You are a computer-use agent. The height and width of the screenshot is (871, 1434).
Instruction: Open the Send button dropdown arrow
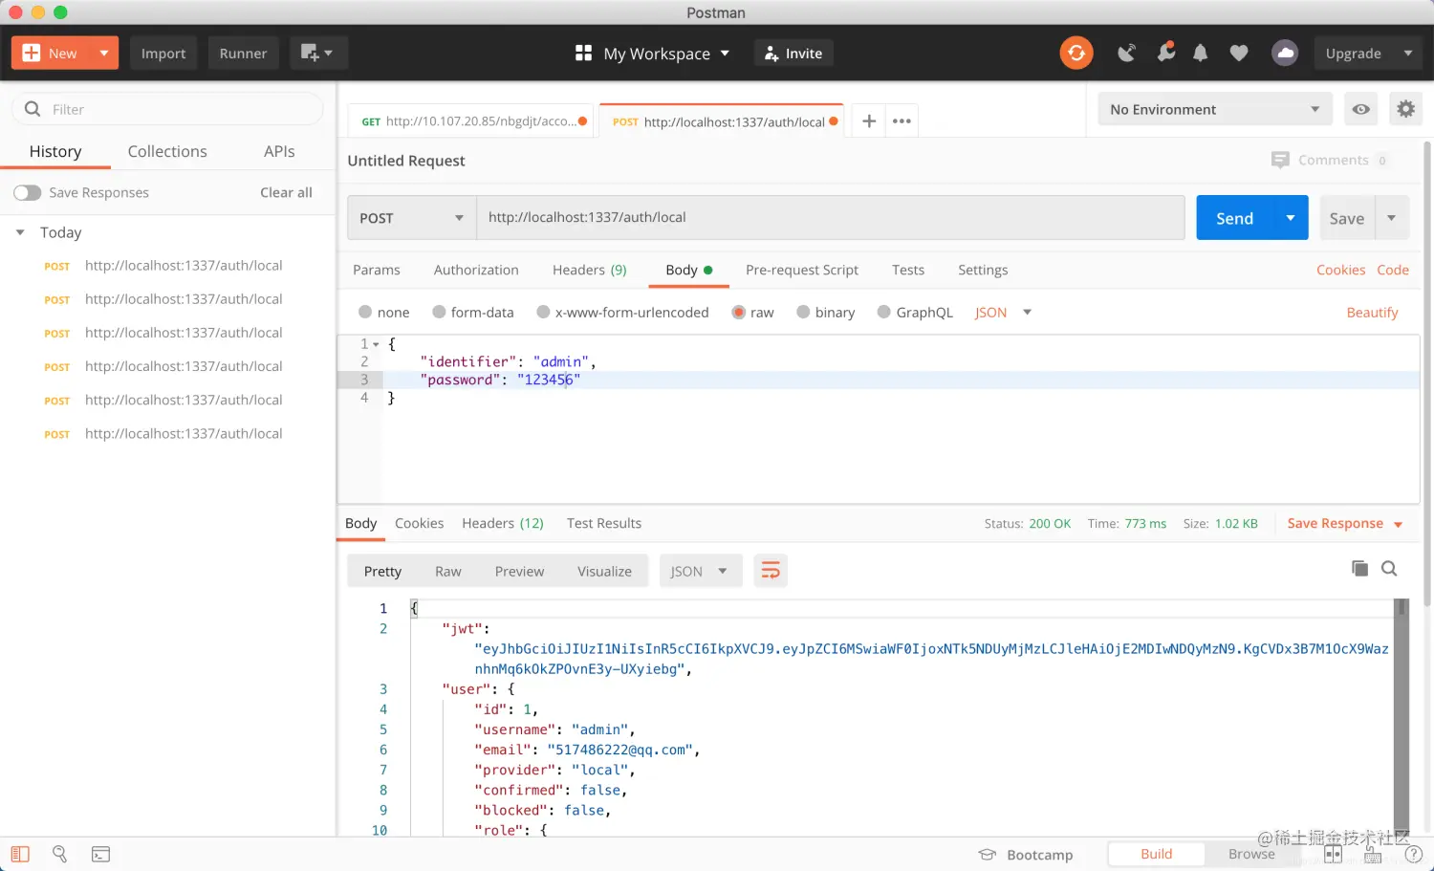(1291, 218)
